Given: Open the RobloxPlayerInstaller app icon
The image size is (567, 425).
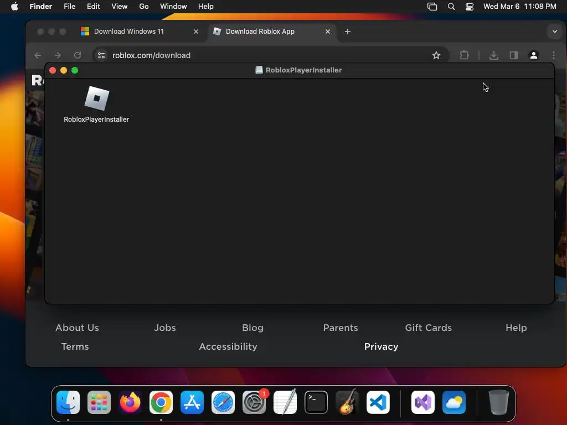Looking at the screenshot, I should coord(96,99).
